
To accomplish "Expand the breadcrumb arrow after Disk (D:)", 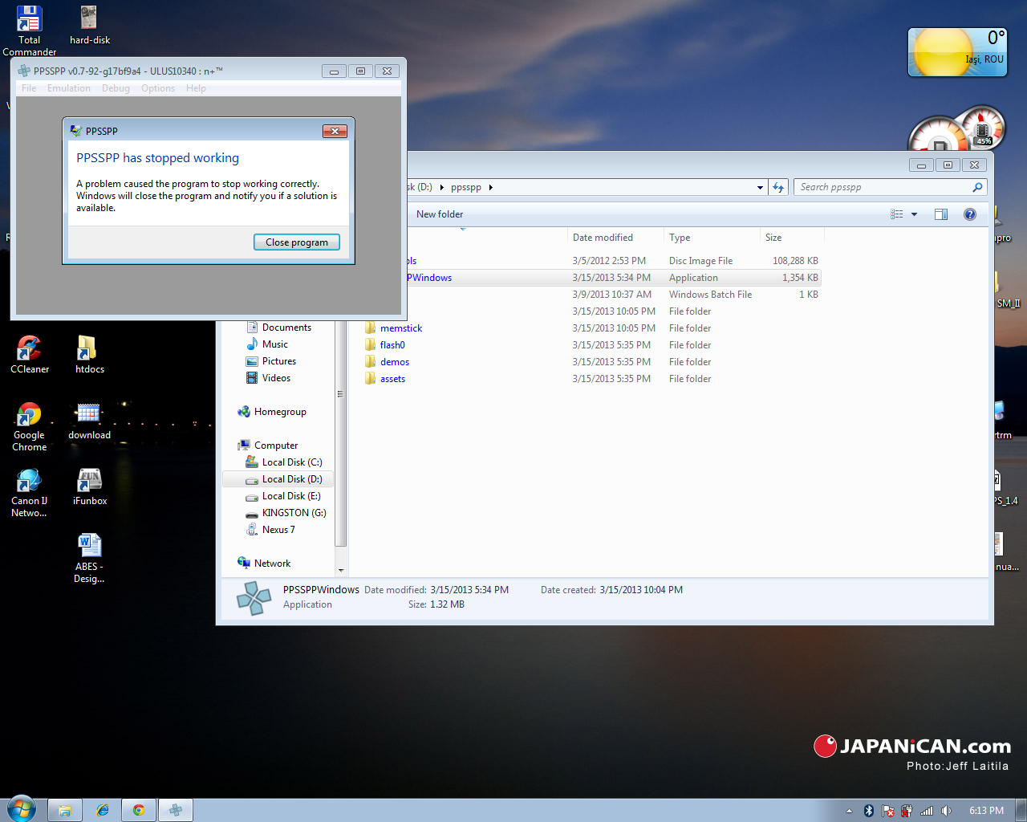I will pyautogui.click(x=442, y=188).
